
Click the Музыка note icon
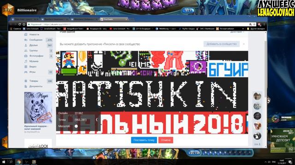pos(26,61)
